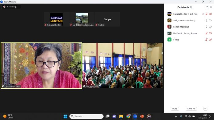This screenshot has width=214, height=120.
Task: Expand the system tray hidden icons chevron
Action: tap(176, 116)
